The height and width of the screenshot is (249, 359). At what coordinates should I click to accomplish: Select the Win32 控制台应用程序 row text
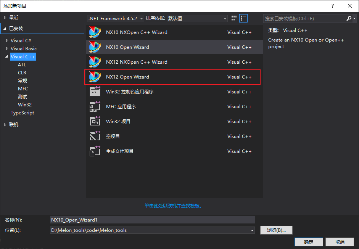pyautogui.click(x=130, y=92)
